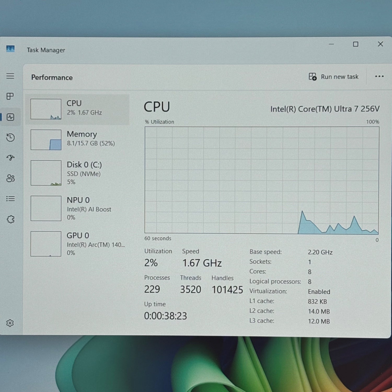Viewport: 392px width, 392px height.
Task: Close the Task Manager window
Action: tap(381, 44)
